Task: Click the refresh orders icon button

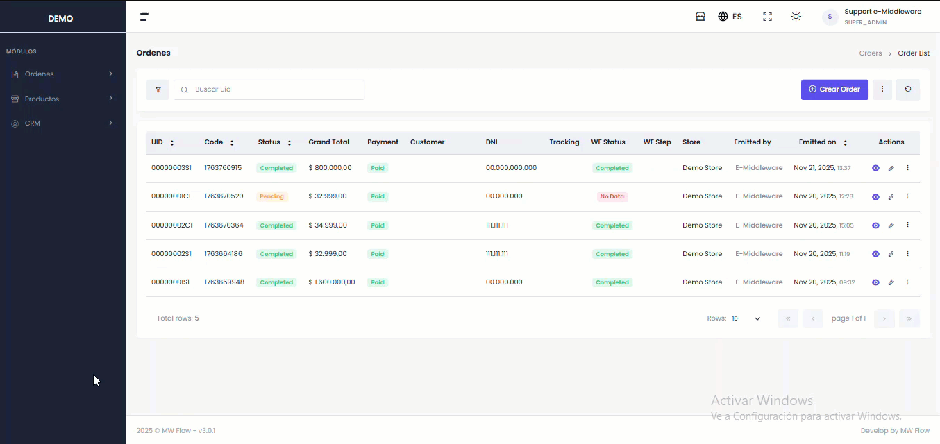Action: click(x=907, y=89)
